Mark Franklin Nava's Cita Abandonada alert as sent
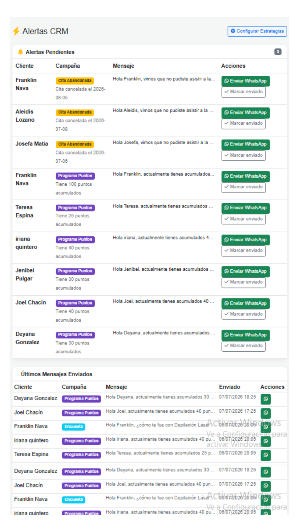Screen dimensions: 299x532 click(x=244, y=92)
